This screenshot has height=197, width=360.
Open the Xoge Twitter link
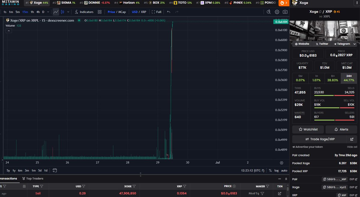point(322,44)
